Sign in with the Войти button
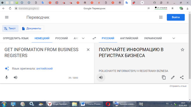The width and height of the screenshot is (191, 107). tap(176, 17)
